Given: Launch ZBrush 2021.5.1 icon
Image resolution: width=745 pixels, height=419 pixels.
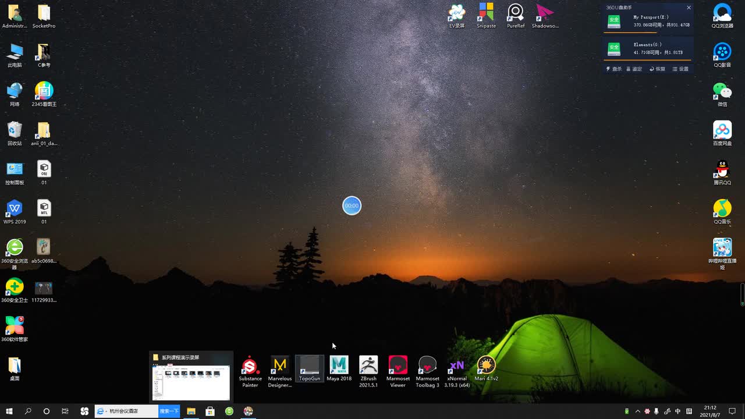Looking at the screenshot, I should 368,371.
